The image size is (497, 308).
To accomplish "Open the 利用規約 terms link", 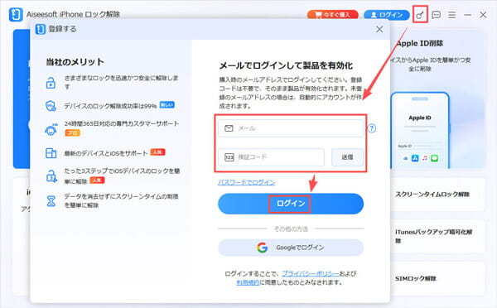I will pos(248,282).
